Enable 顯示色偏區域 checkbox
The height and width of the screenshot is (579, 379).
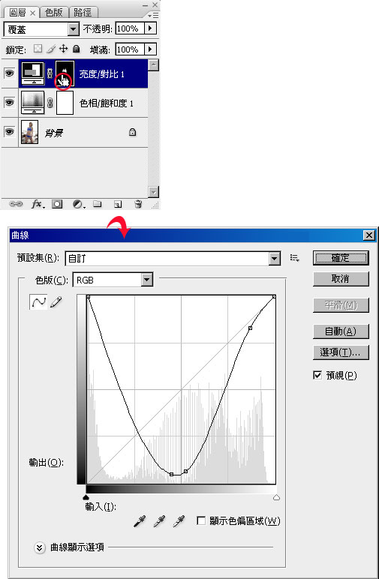pyautogui.click(x=201, y=520)
